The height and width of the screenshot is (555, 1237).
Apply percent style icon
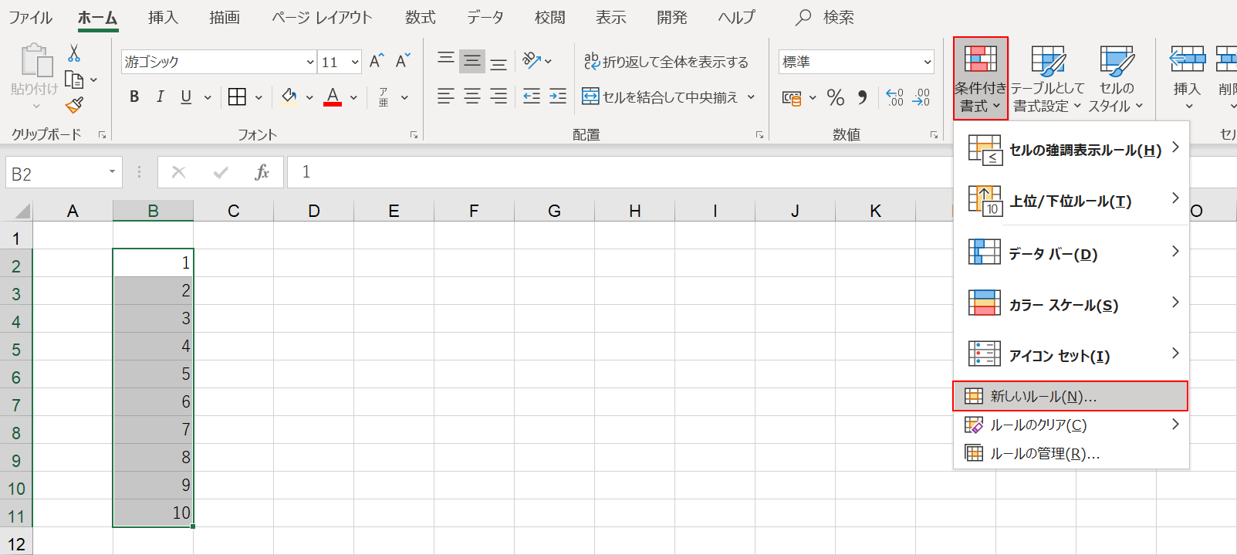[x=836, y=98]
